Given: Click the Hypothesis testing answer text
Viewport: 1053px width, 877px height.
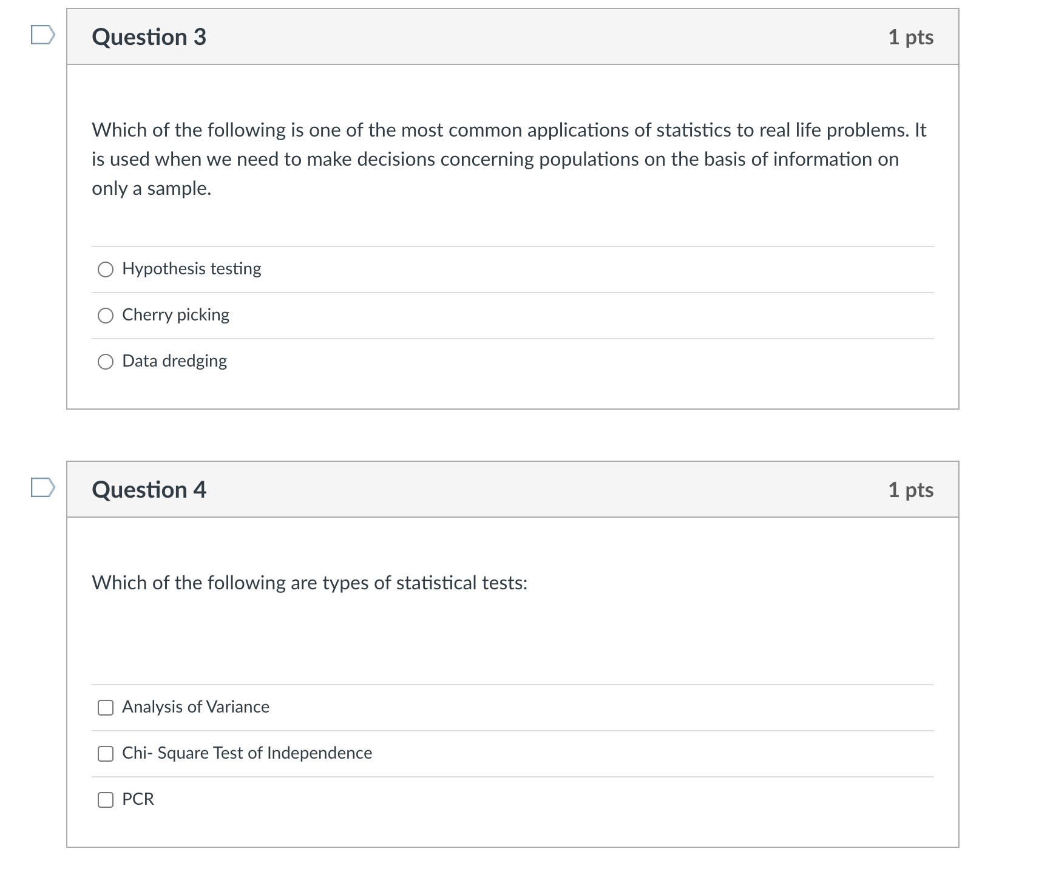Looking at the screenshot, I should [x=191, y=269].
